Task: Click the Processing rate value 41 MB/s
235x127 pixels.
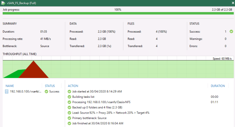Action: [x=46, y=39]
